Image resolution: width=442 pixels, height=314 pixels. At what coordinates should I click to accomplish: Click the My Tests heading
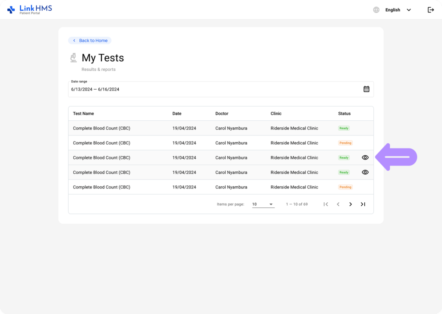click(x=103, y=58)
